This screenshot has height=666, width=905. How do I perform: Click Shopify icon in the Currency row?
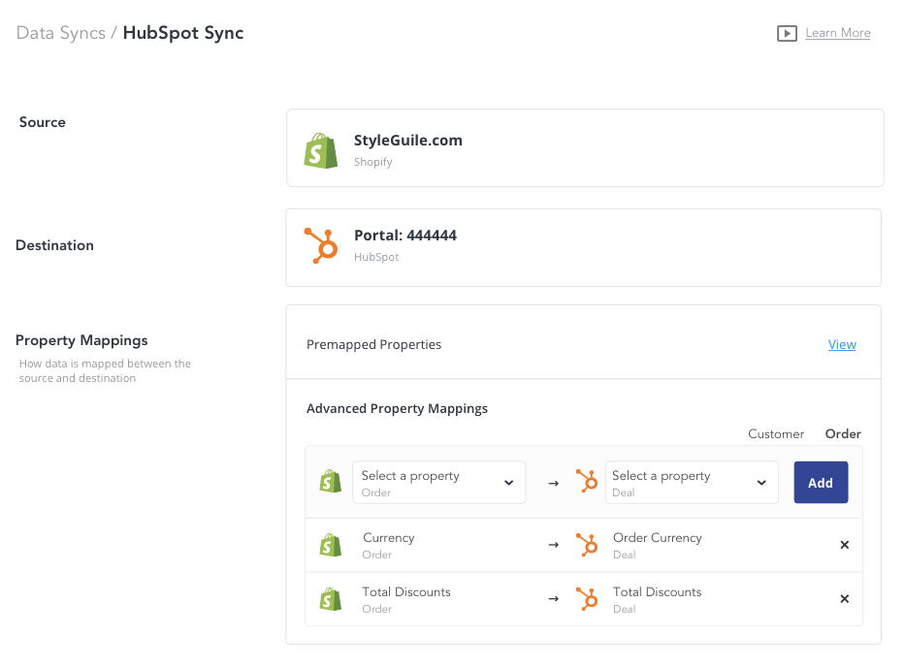[x=331, y=545]
